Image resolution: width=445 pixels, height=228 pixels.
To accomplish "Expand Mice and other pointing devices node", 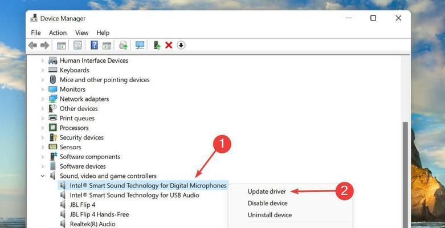I will click(43, 80).
